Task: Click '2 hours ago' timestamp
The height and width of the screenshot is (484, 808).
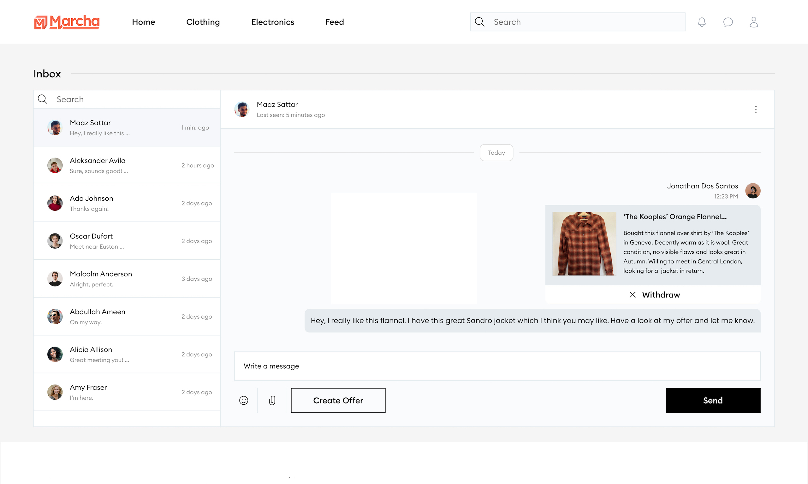Action: tap(198, 165)
